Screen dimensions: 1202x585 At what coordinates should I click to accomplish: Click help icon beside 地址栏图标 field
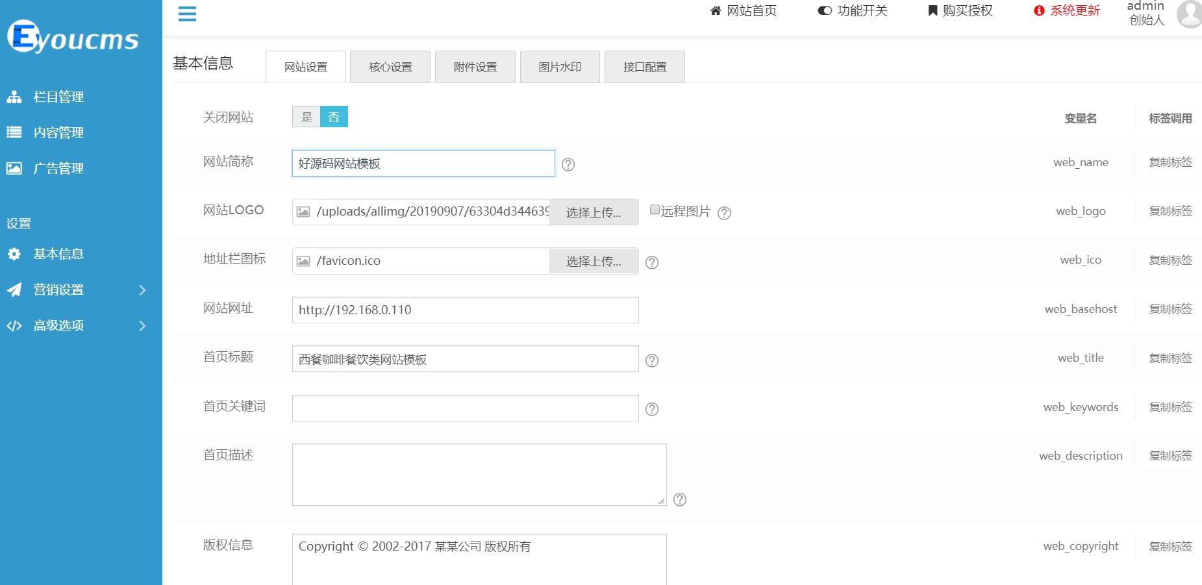[652, 262]
